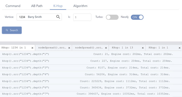Click the 'Count: 227' result text

[x=99, y=61]
